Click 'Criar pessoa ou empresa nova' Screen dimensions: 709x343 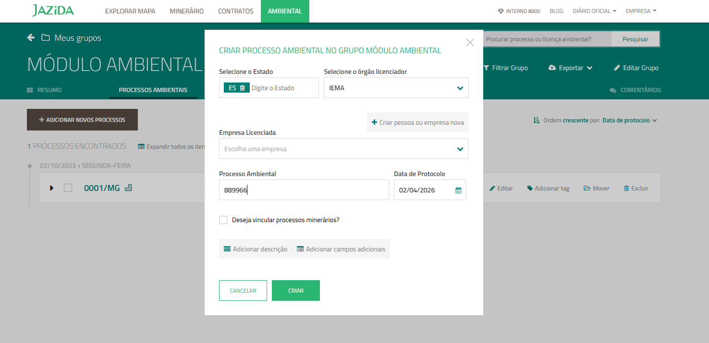click(x=417, y=122)
